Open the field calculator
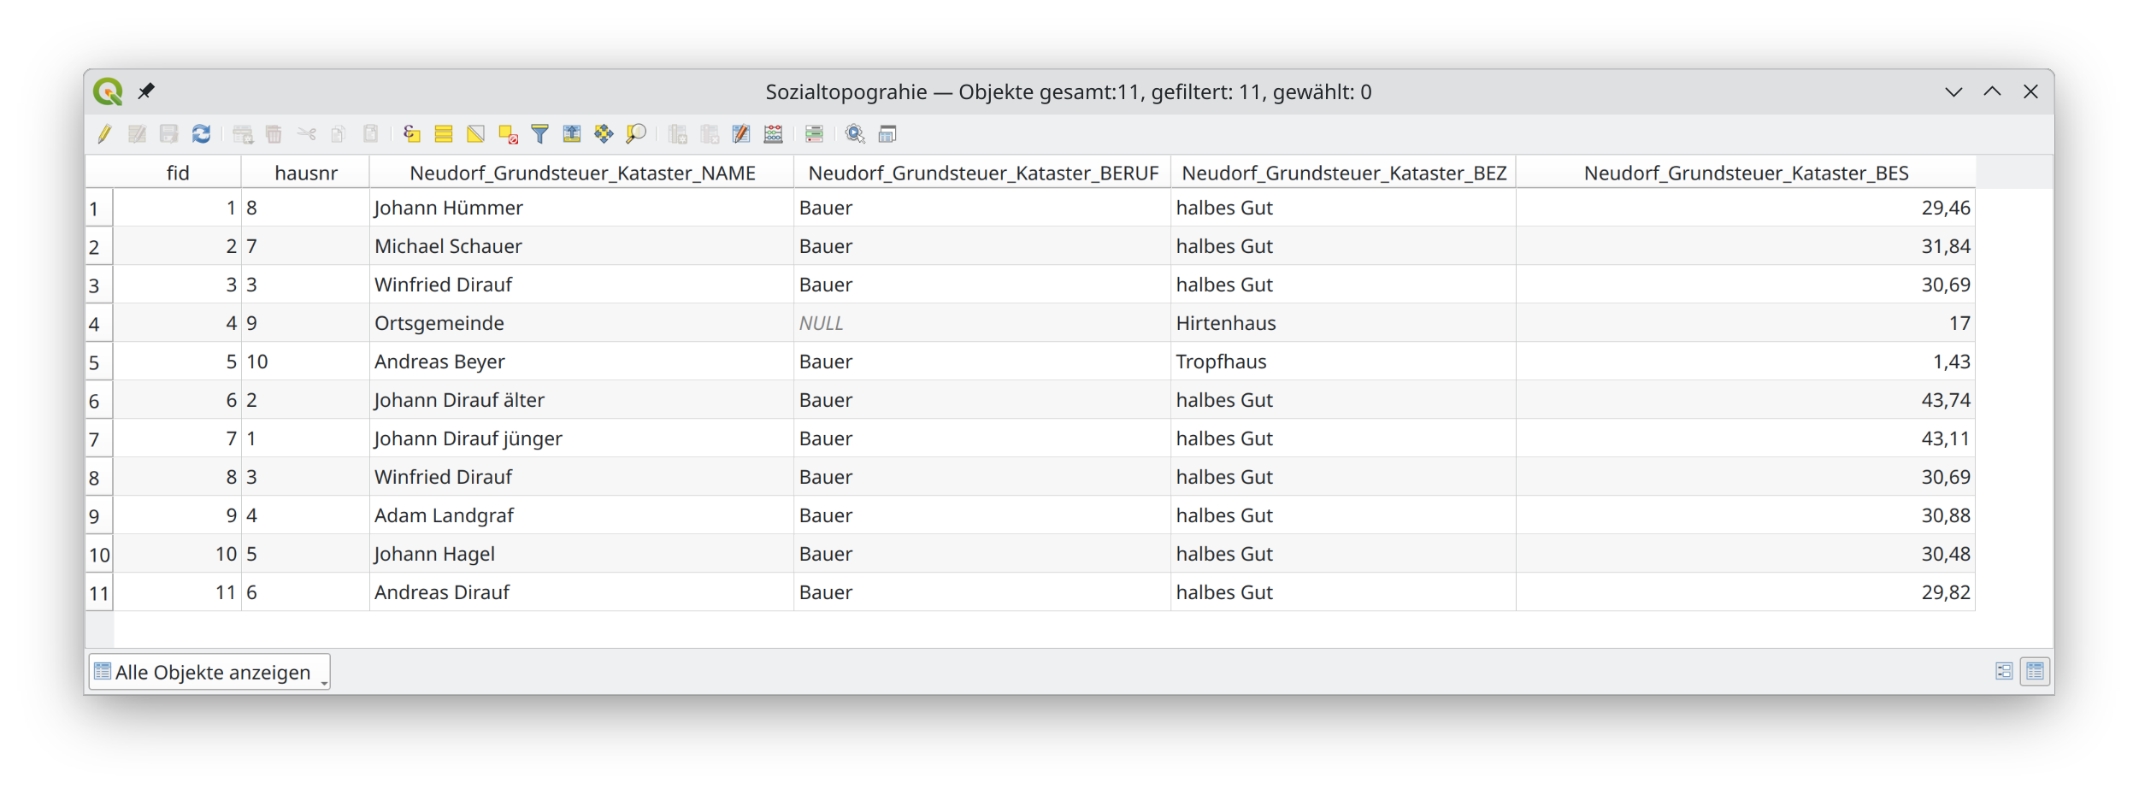The width and height of the screenshot is (2139, 794). pos(773,134)
